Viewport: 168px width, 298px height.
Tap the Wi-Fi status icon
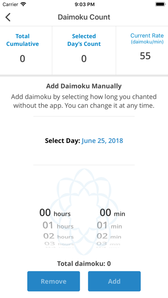(24, 4)
